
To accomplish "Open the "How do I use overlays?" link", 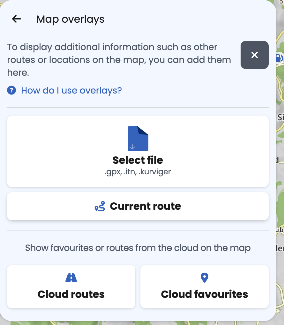I will [71, 91].
